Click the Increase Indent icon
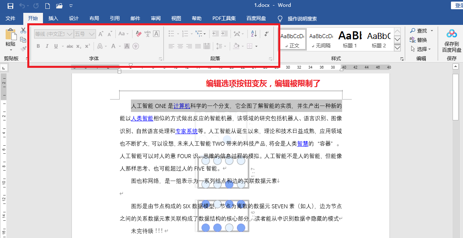 224,34
